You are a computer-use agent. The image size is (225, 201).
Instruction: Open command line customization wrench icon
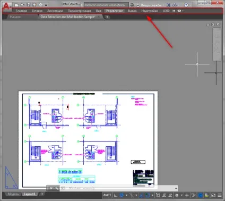click(57, 188)
